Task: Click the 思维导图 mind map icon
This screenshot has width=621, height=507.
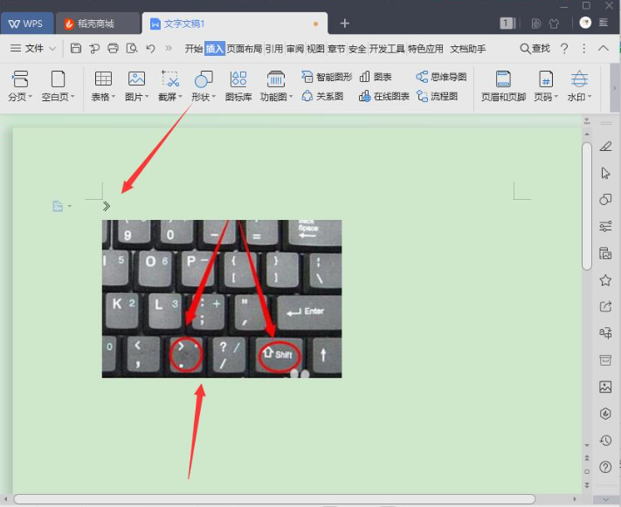Action: pos(441,77)
